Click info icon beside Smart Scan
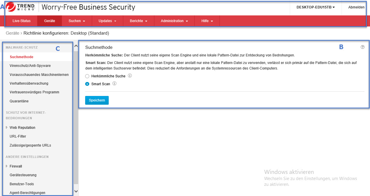 115,84
